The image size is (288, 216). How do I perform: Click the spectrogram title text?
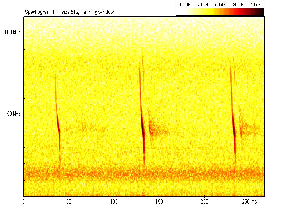point(70,12)
